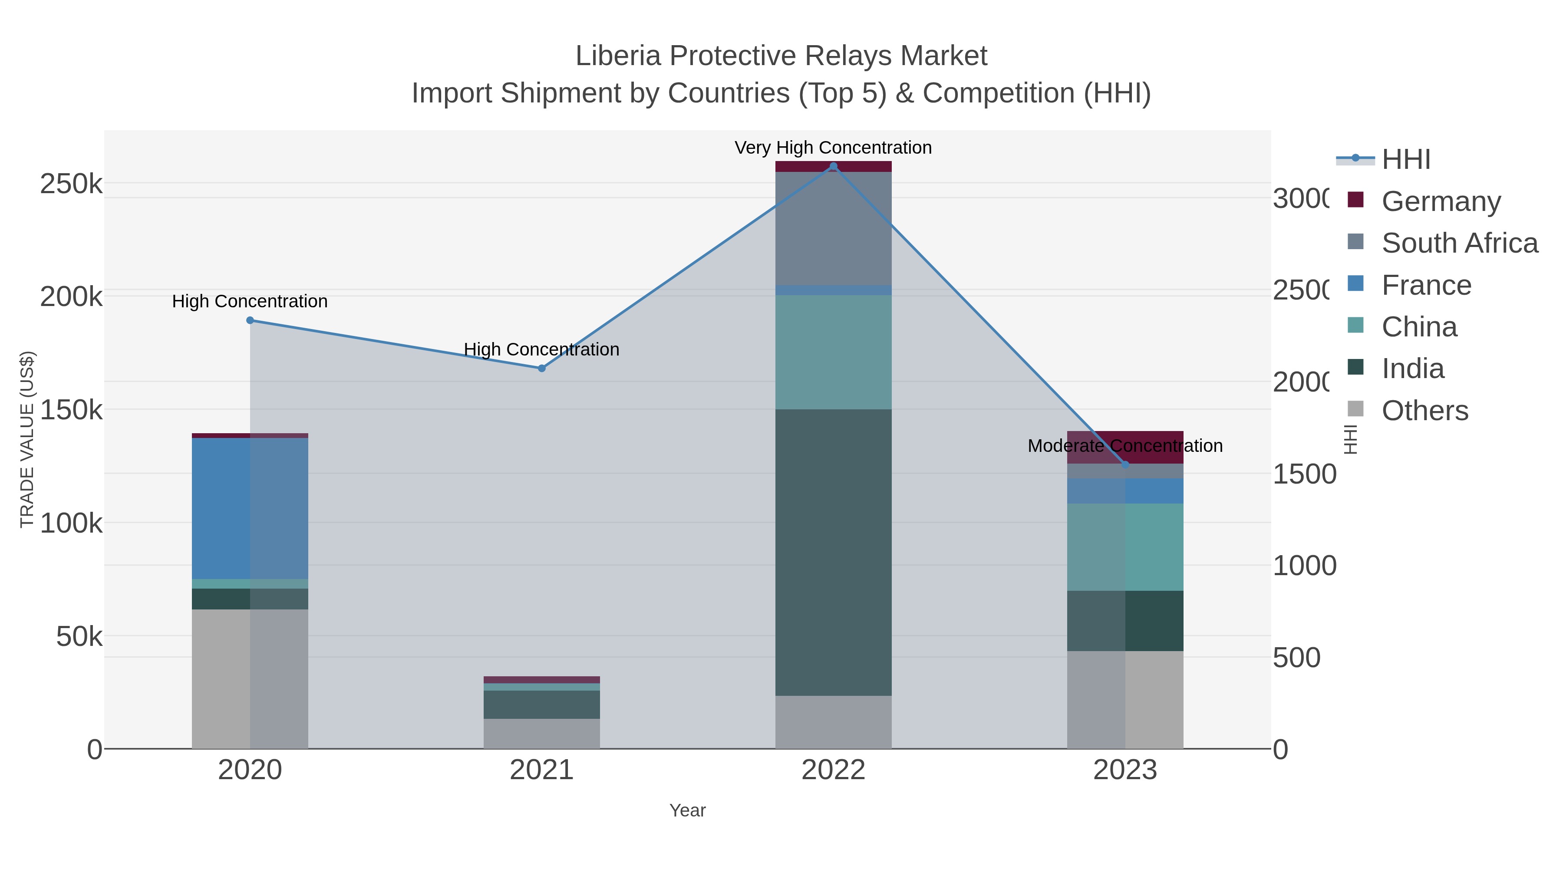Screen dimensions: 1563x879
Task: Click the 'High Concentration' label above 2021
Action: pos(542,349)
